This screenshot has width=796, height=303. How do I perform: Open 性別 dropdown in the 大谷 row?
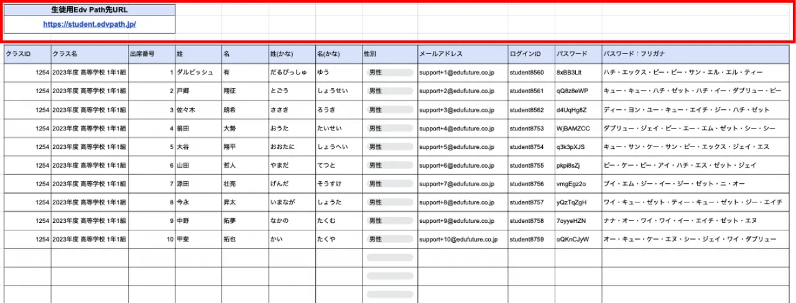[x=390, y=147]
